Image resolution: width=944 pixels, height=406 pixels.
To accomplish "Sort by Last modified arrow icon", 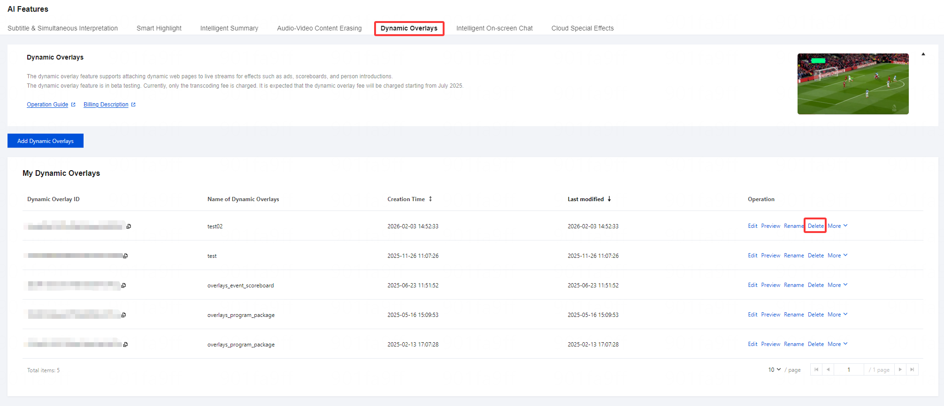I will [x=609, y=199].
